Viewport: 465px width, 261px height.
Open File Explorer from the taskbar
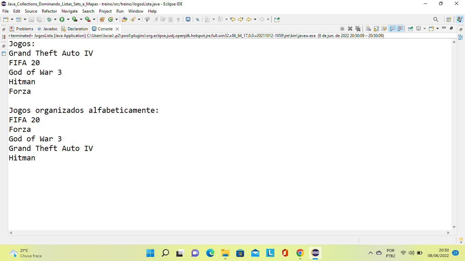(x=225, y=253)
